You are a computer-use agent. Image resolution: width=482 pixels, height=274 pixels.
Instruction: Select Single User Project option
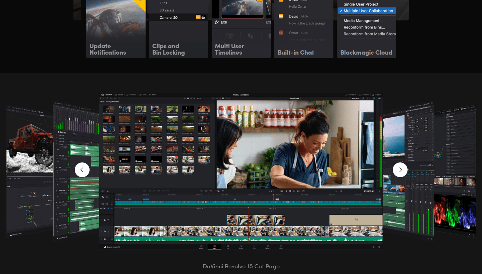click(x=361, y=4)
